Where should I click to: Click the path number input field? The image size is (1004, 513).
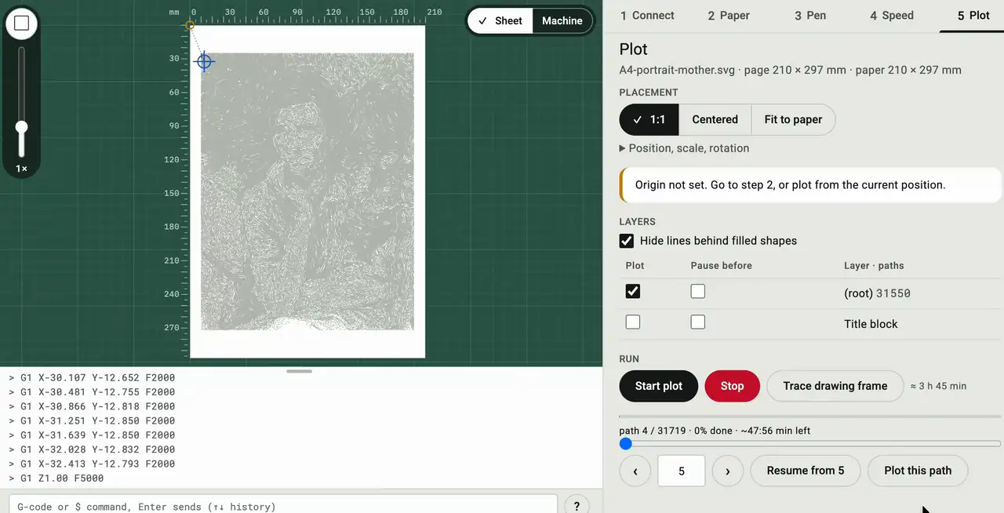[x=681, y=471]
